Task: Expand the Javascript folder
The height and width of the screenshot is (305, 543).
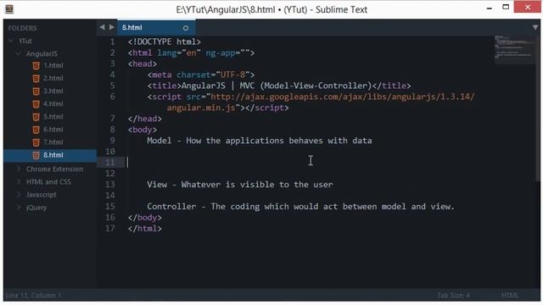Action: 19,194
